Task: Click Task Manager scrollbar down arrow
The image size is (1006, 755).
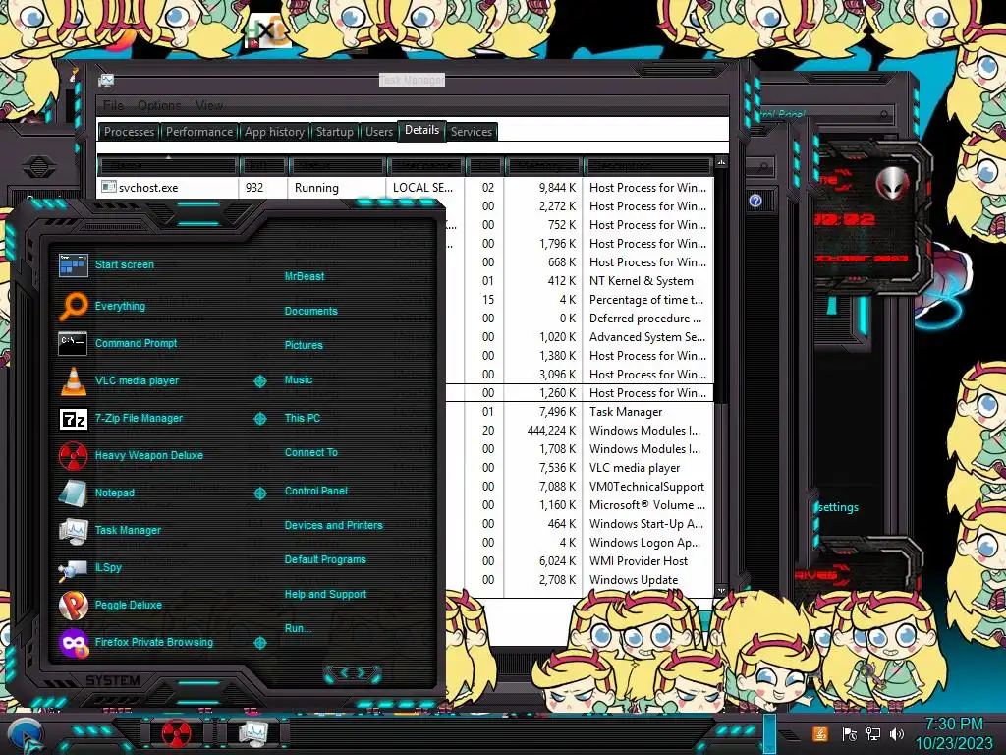Action: click(x=721, y=590)
